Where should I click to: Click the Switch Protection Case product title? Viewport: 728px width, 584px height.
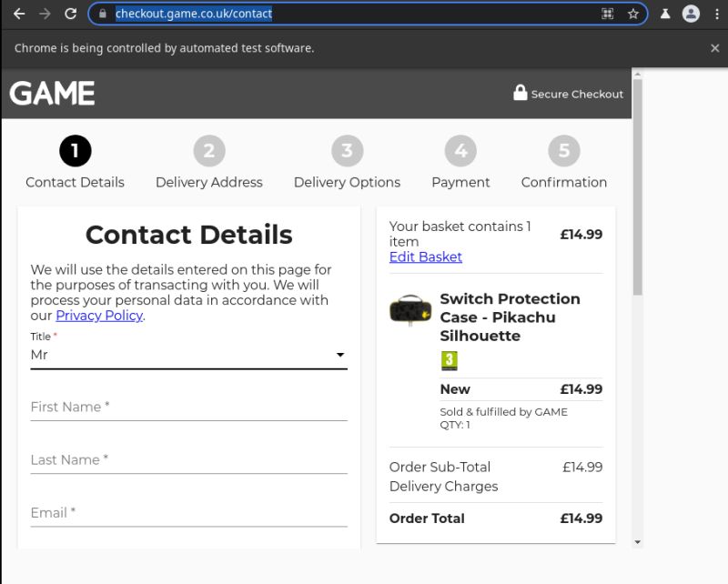[510, 317]
